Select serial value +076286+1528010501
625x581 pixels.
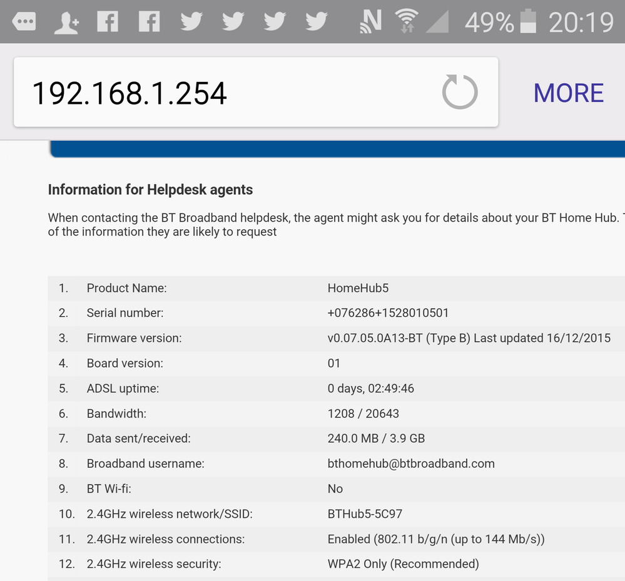click(x=389, y=313)
